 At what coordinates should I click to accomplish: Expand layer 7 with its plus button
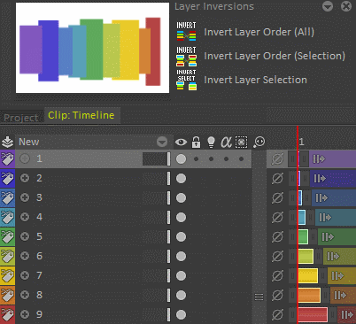click(x=25, y=275)
